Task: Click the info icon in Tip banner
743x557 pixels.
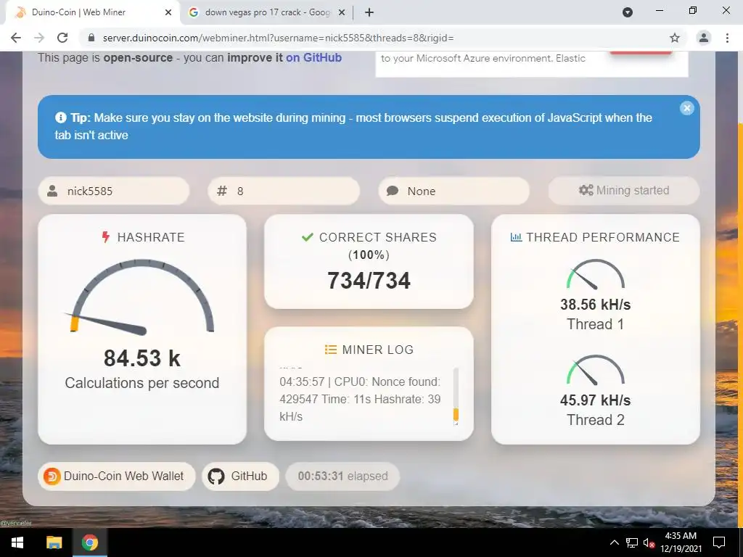Action: [60, 117]
